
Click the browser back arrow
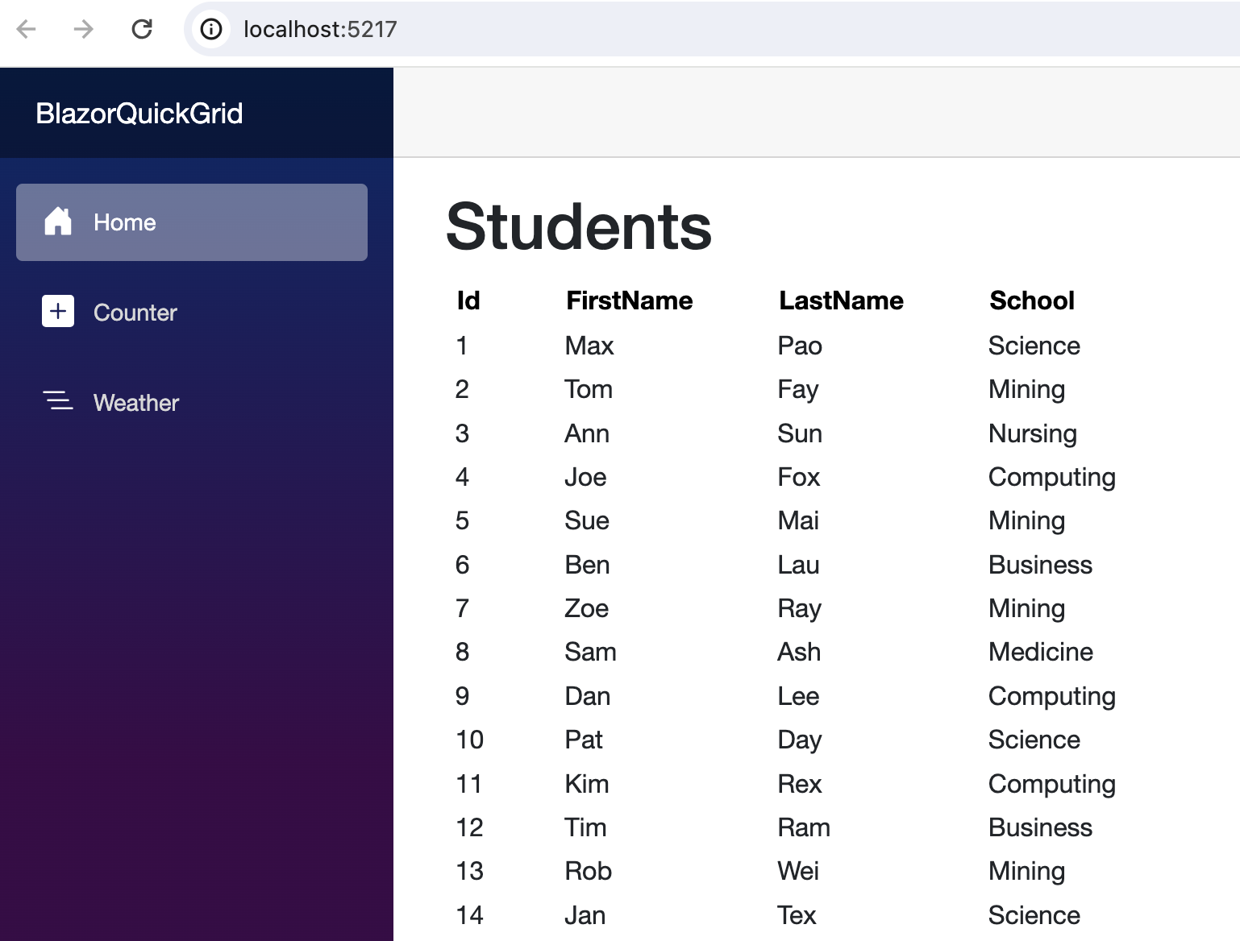[x=27, y=30]
